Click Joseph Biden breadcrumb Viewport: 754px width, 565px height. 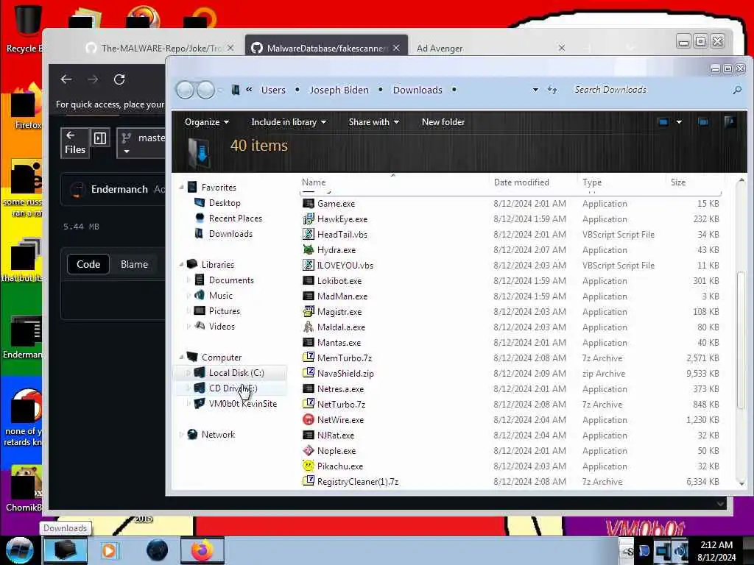pyautogui.click(x=339, y=90)
